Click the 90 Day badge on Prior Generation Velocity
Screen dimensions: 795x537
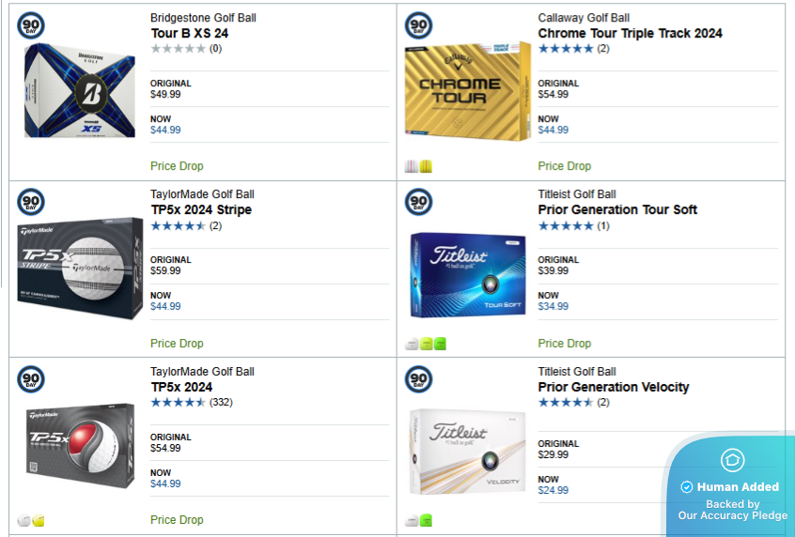tap(419, 378)
